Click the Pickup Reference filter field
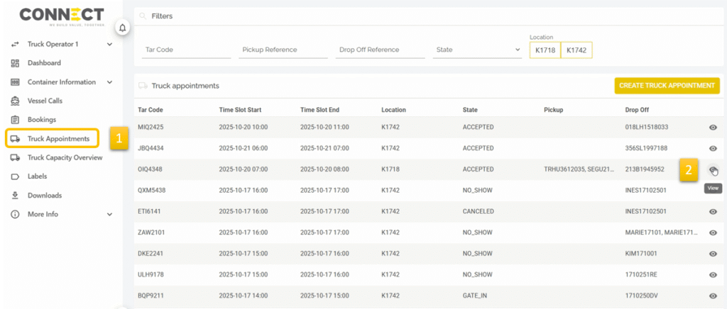 [x=283, y=50]
